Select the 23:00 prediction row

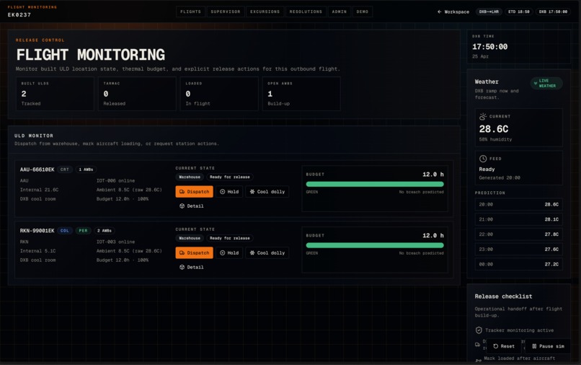[x=519, y=250]
